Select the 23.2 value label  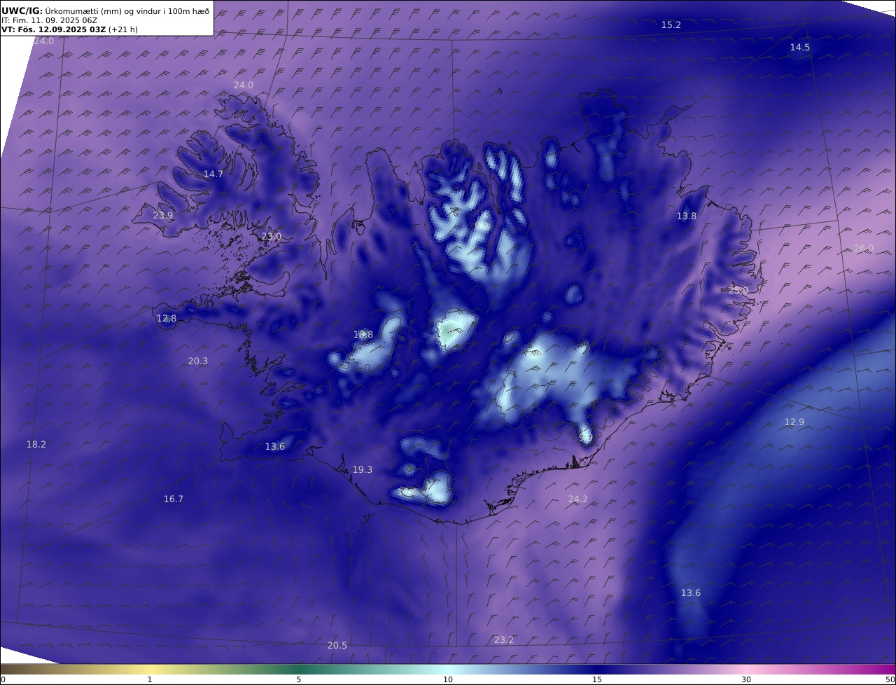pyautogui.click(x=504, y=639)
